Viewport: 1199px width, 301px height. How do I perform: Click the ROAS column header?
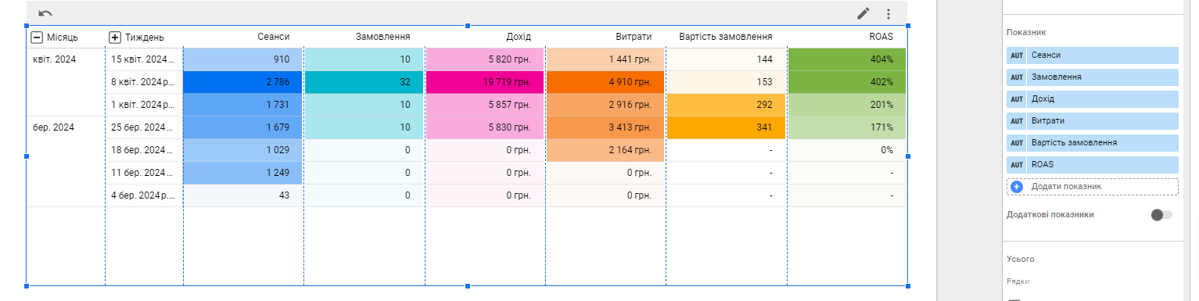[881, 37]
